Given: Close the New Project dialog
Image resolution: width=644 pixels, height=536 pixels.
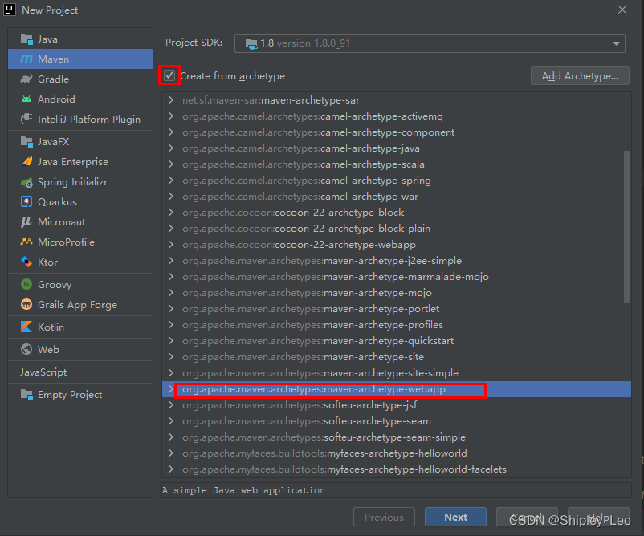Looking at the screenshot, I should [622, 10].
